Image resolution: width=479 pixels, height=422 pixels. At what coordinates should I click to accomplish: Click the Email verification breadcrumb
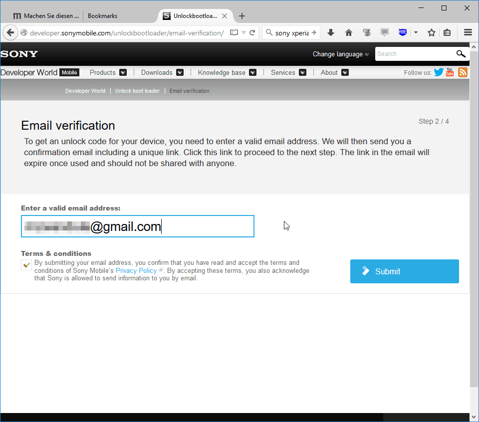coord(190,91)
